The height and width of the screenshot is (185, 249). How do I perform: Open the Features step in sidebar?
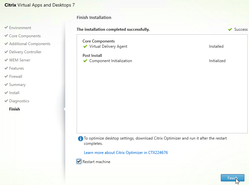pos(16,68)
